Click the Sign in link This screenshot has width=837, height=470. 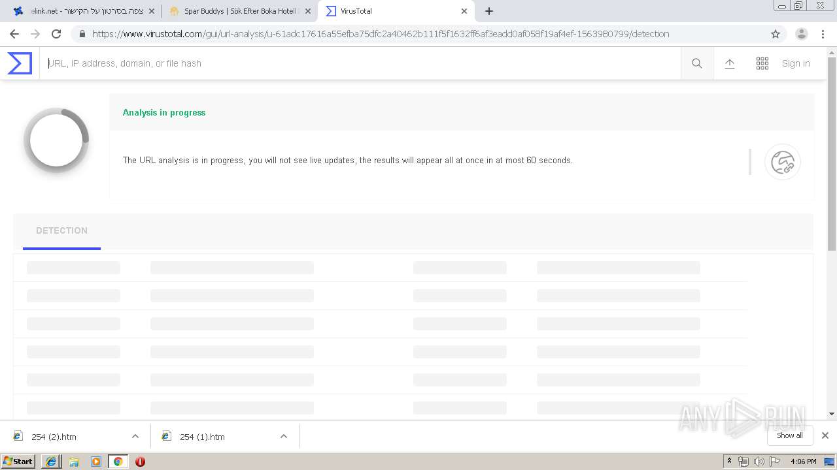coord(796,63)
